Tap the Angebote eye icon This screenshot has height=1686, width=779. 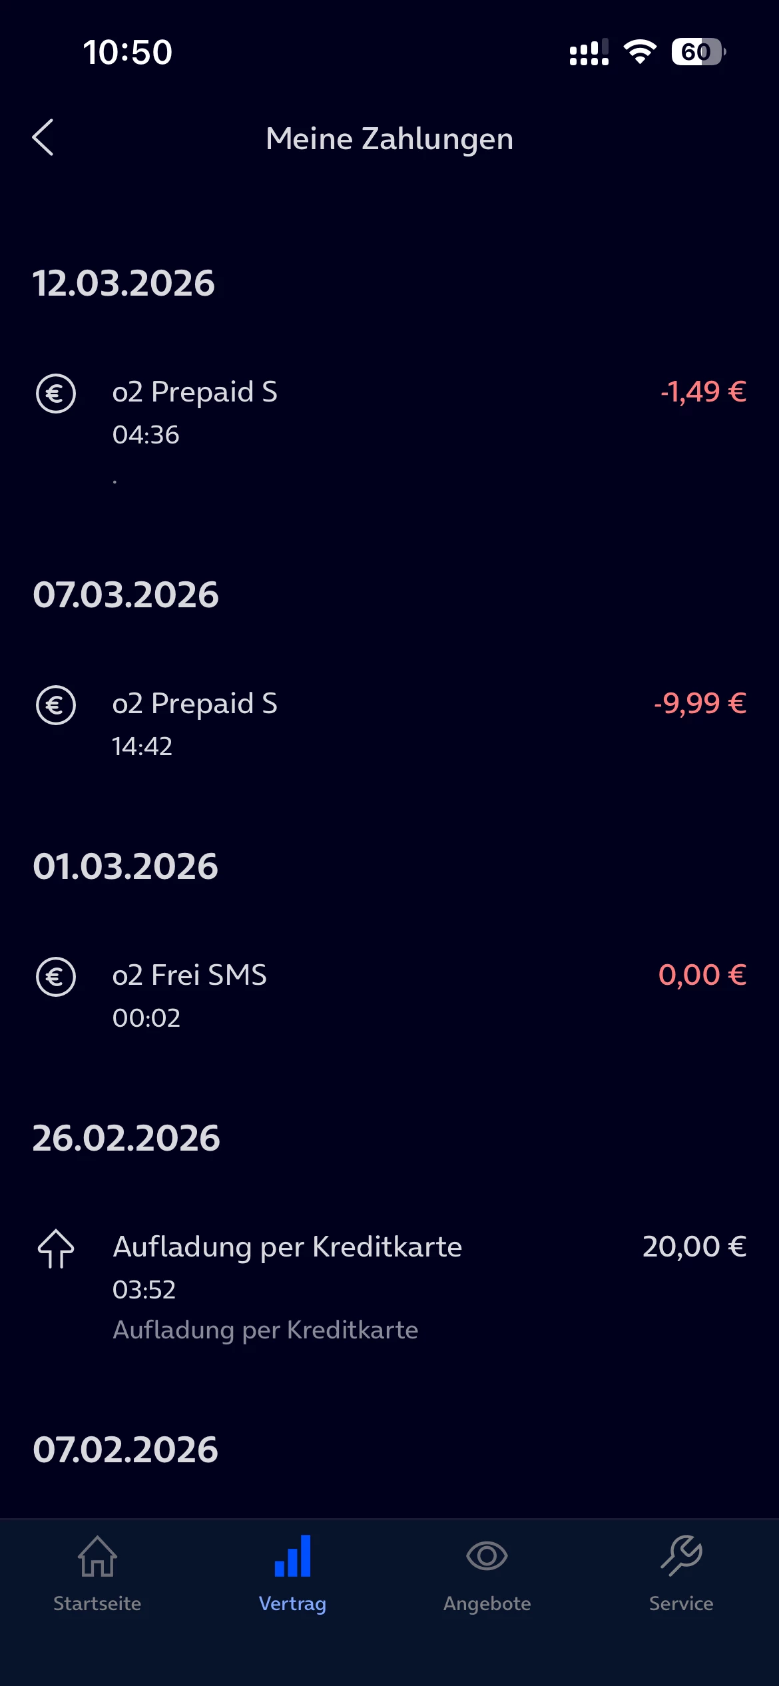pyautogui.click(x=487, y=1557)
